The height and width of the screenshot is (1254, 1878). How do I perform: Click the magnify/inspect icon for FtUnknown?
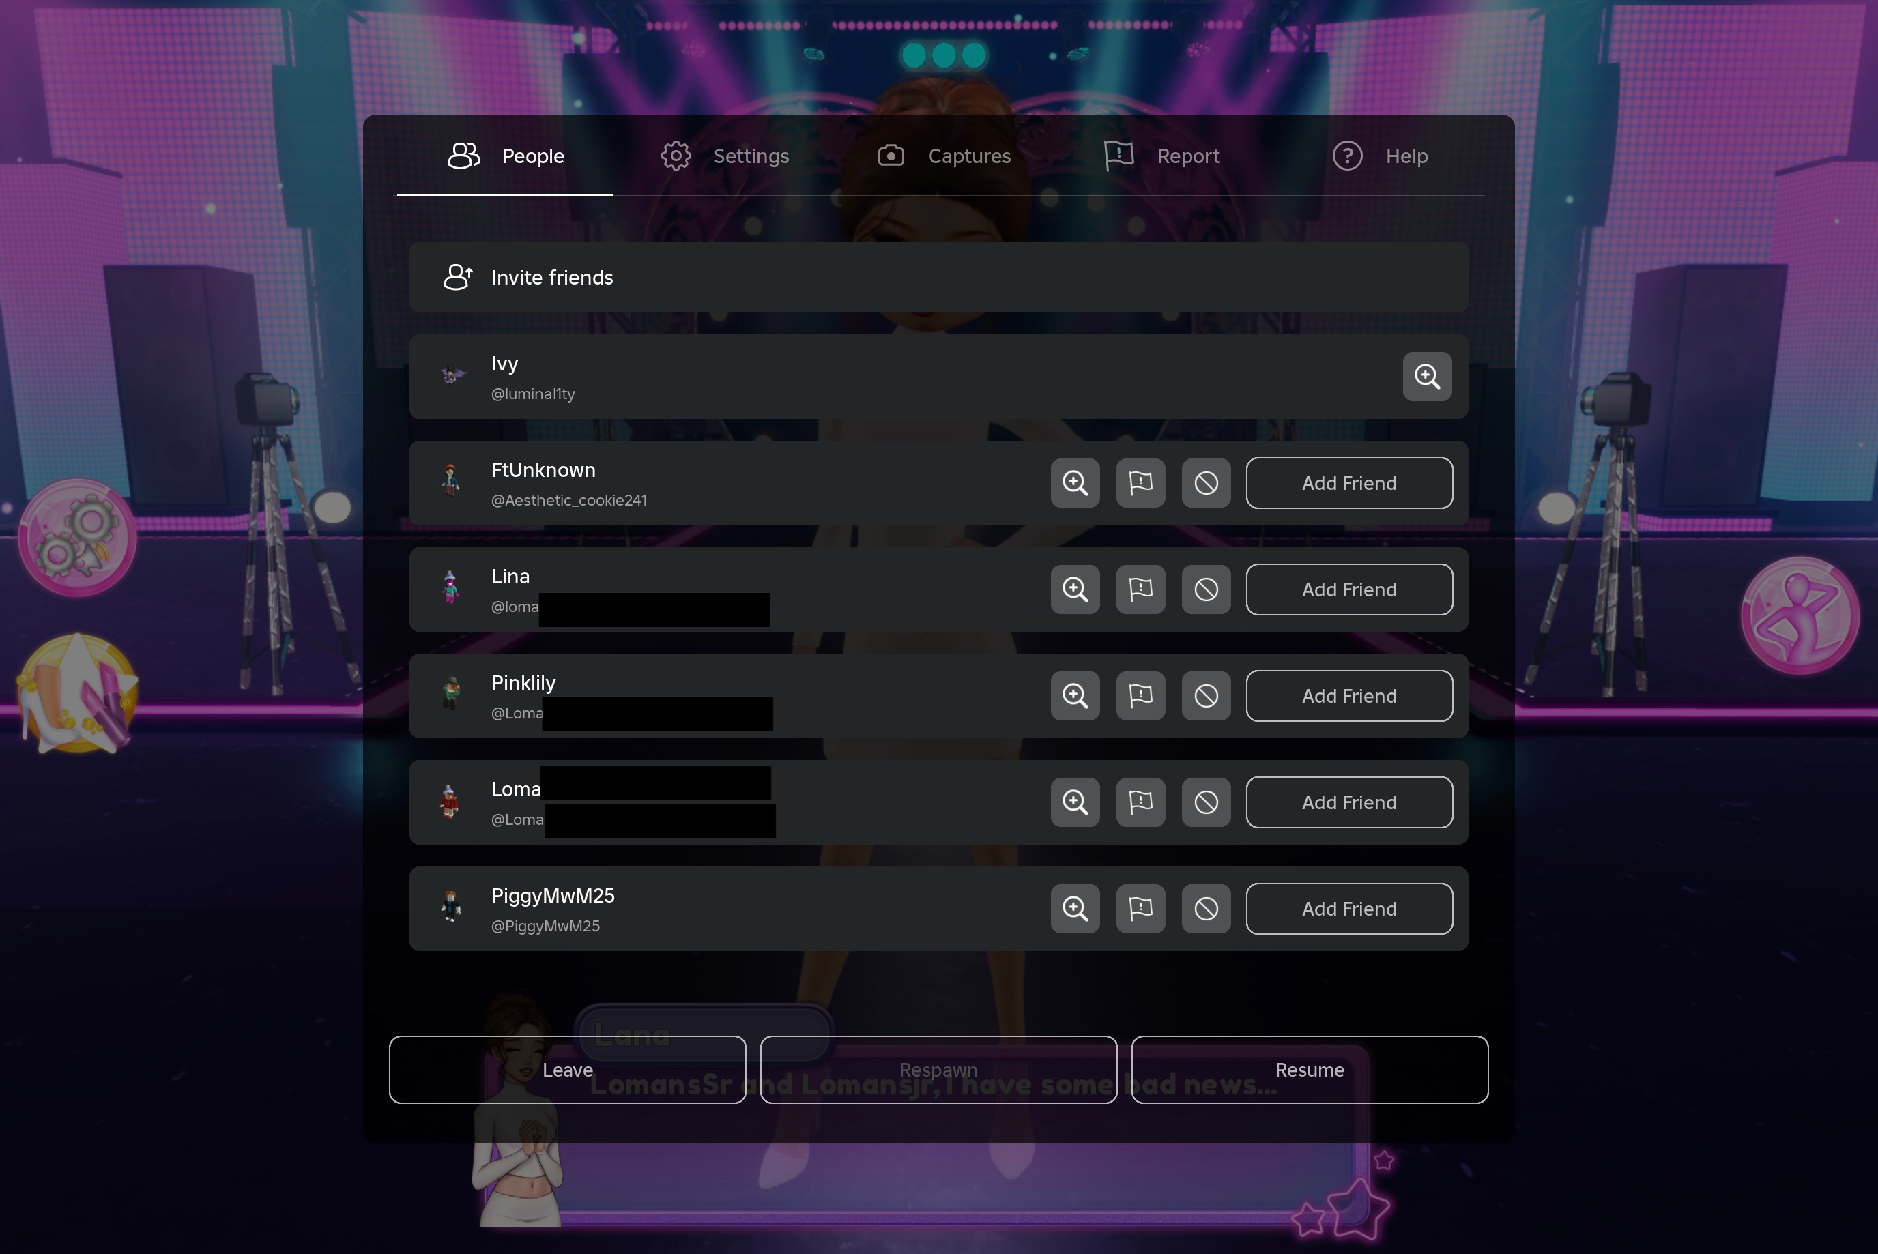[x=1075, y=483]
